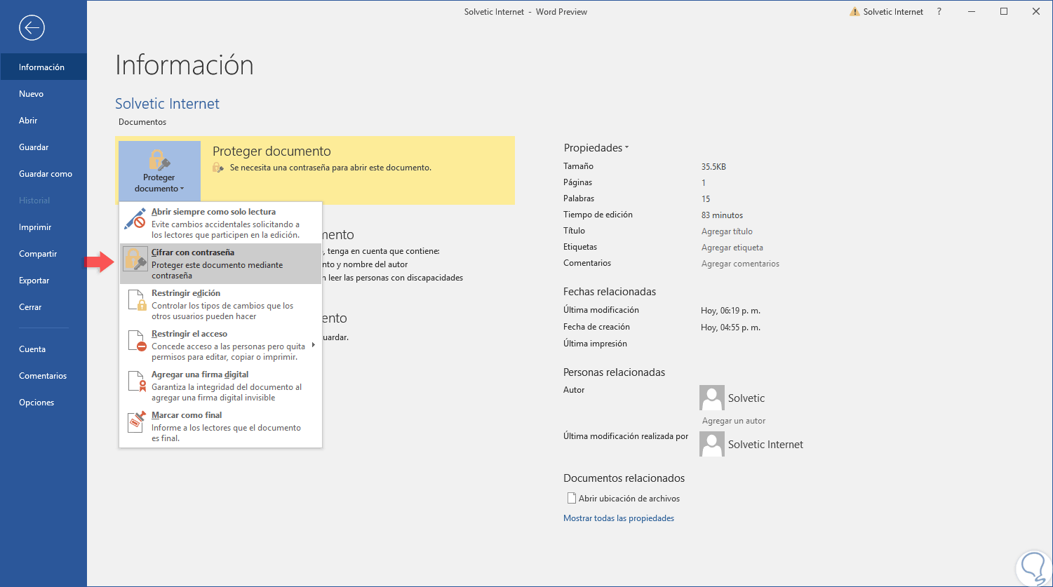This screenshot has height=587, width=1053.
Task: Click the pencil icon for read-only option
Action: 135,218
